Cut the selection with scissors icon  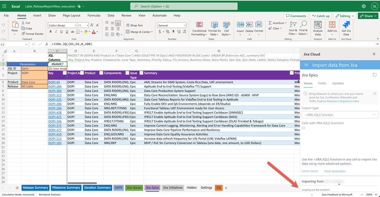23,23
